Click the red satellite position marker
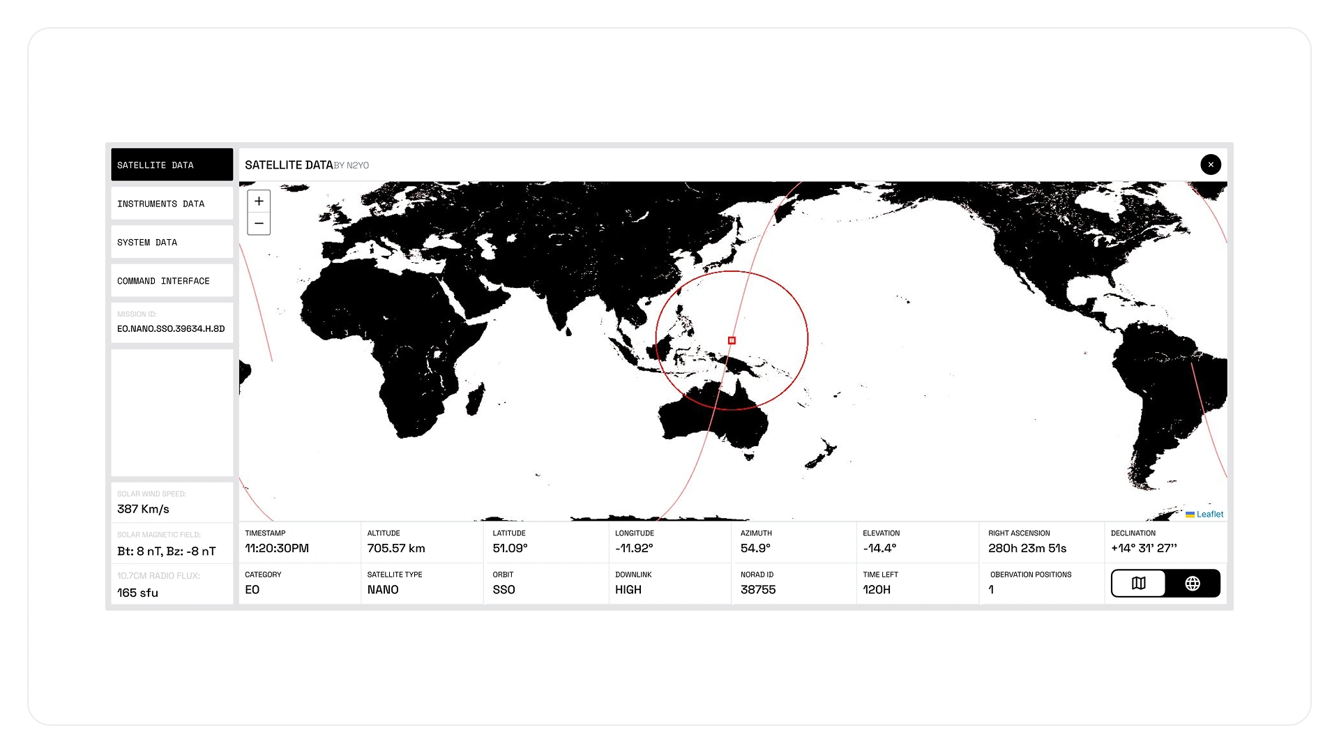Image resolution: width=1339 pixels, height=753 pixels. [732, 341]
